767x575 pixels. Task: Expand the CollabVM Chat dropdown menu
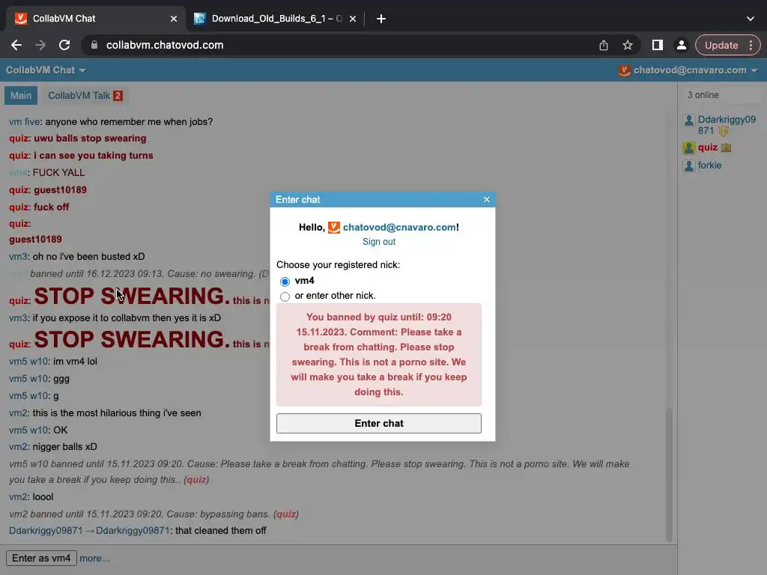[x=46, y=70]
